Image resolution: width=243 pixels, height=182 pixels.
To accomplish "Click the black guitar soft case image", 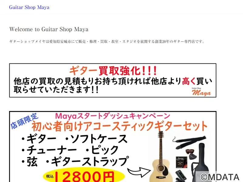I will click(202, 162).
